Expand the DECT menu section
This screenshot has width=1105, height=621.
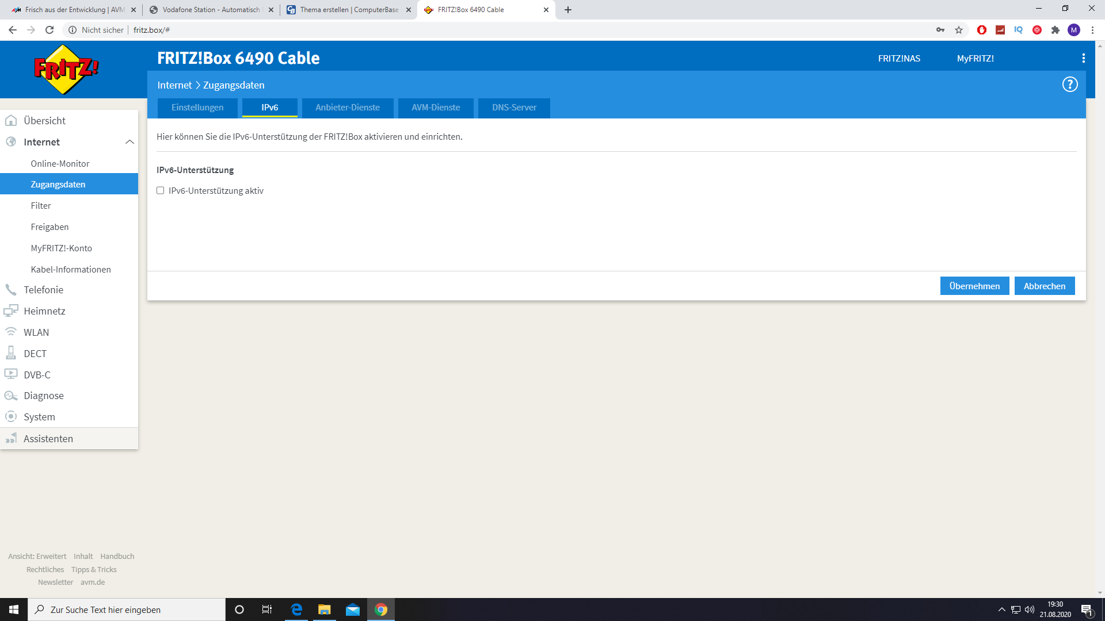point(35,354)
